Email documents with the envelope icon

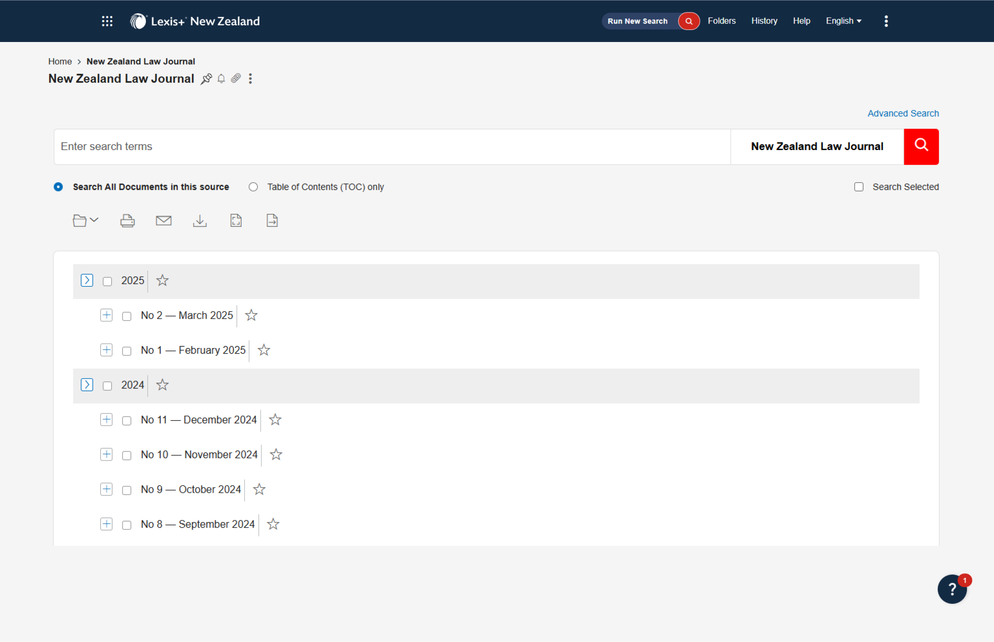[164, 221]
